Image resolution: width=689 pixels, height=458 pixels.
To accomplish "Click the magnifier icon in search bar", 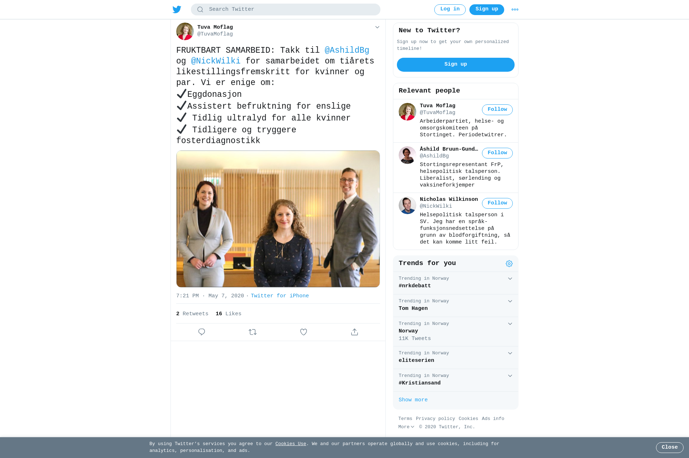I will tap(200, 10).
